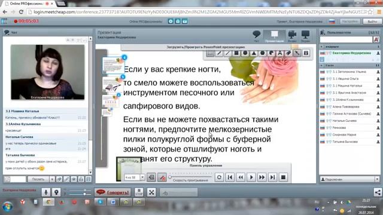Toggle the slide panel button in control panel
383x215 pixels.
[x=151, y=177]
